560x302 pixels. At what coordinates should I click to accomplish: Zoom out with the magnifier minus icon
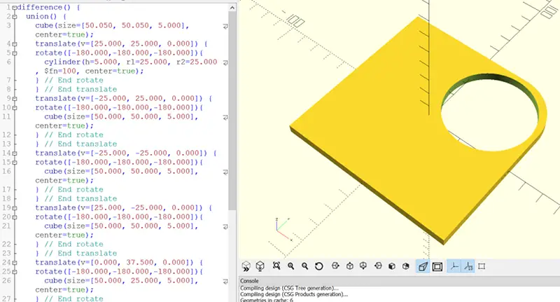(305, 266)
